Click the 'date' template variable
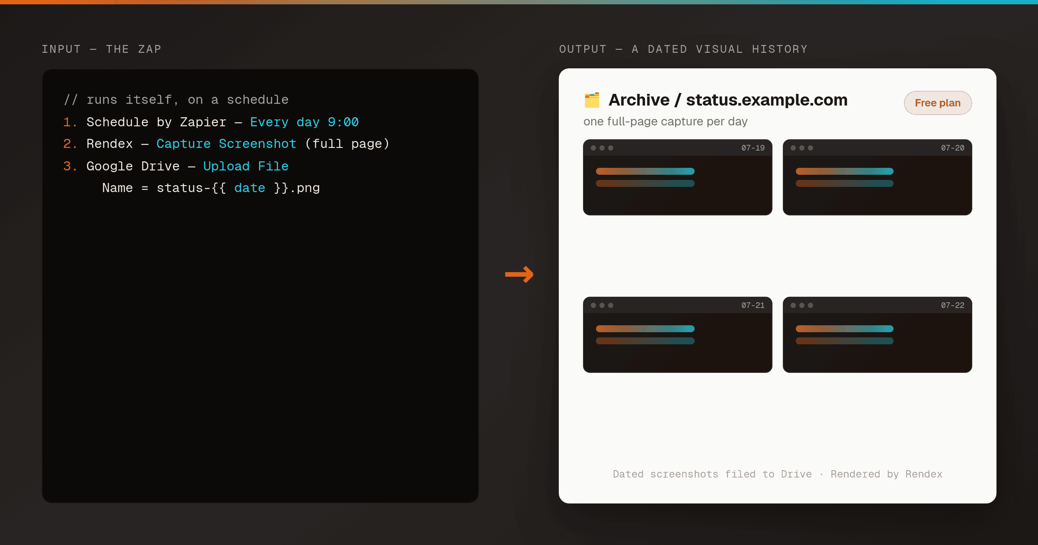 250,188
